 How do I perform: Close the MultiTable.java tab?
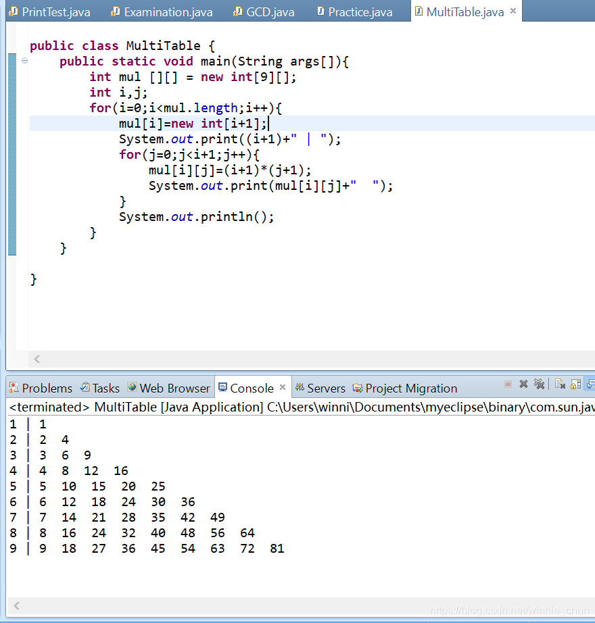click(513, 11)
